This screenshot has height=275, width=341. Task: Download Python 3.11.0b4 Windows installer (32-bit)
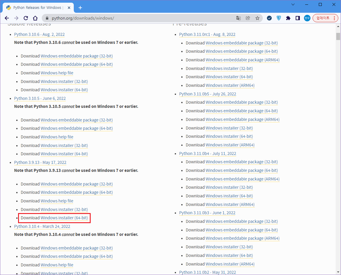click(x=229, y=187)
